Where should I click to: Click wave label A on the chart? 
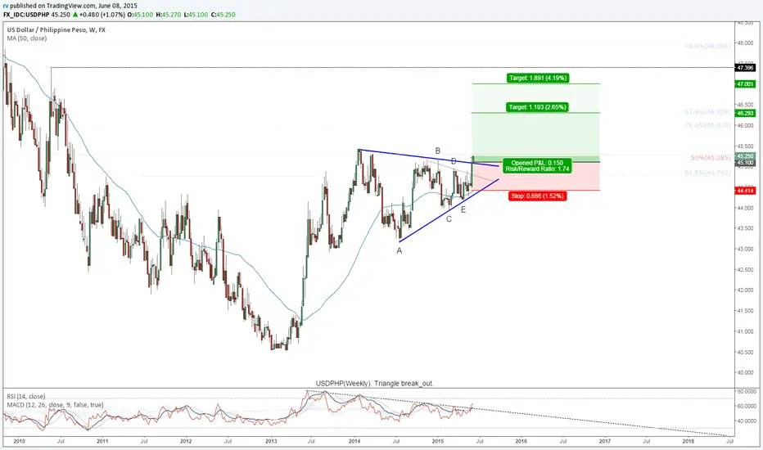399,251
